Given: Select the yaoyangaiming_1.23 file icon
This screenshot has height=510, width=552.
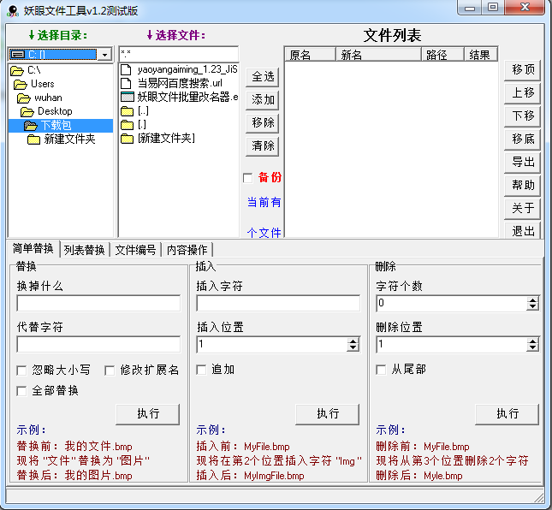Looking at the screenshot, I should click(x=128, y=69).
